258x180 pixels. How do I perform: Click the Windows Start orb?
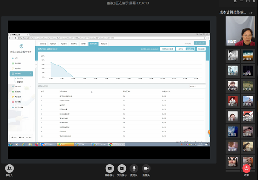(10, 144)
